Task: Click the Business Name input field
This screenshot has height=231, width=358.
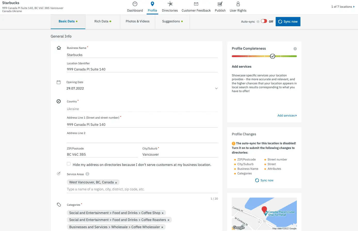Action: tap(142, 55)
